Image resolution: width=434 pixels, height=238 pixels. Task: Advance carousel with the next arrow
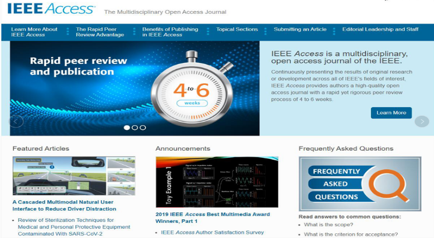tap(421, 121)
